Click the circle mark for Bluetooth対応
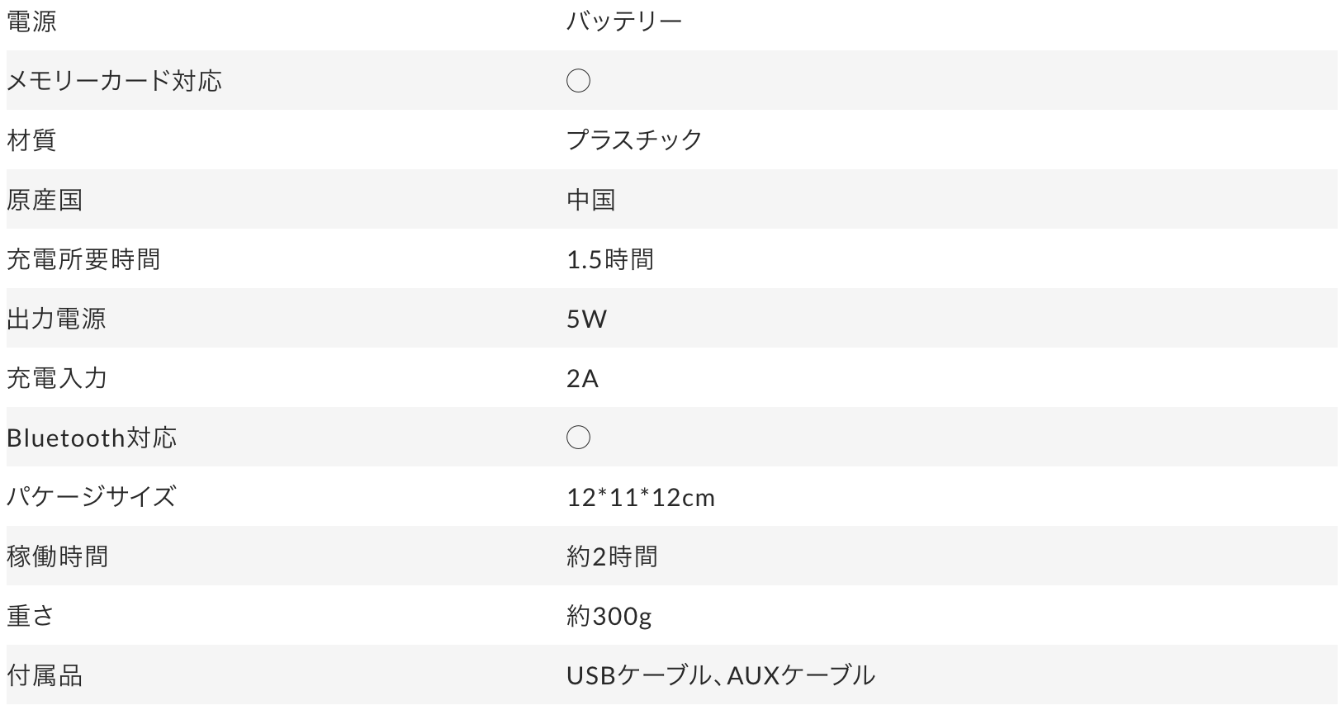 [578, 438]
